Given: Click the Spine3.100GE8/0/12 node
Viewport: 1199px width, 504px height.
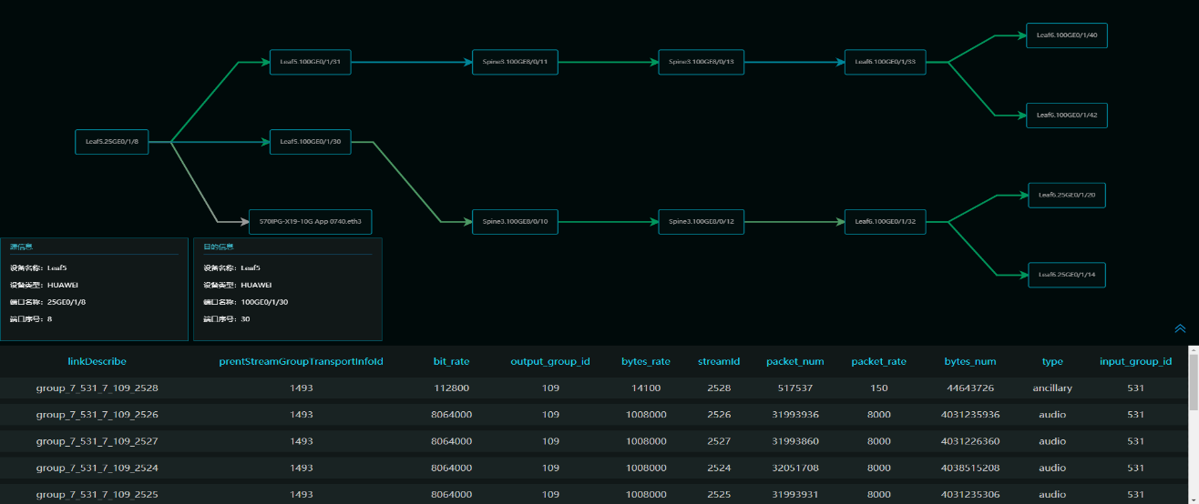Looking at the screenshot, I should click(x=701, y=221).
